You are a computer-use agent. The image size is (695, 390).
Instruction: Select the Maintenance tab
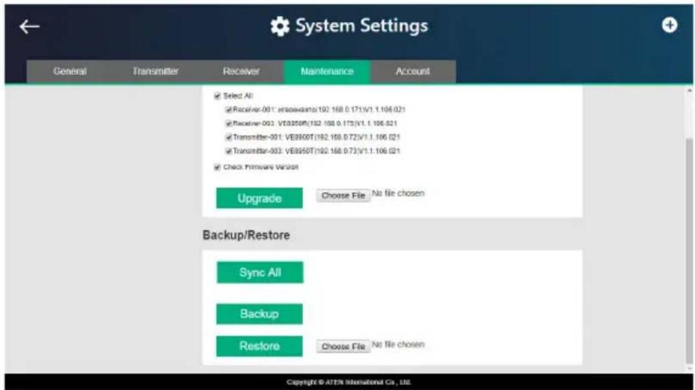tap(327, 71)
